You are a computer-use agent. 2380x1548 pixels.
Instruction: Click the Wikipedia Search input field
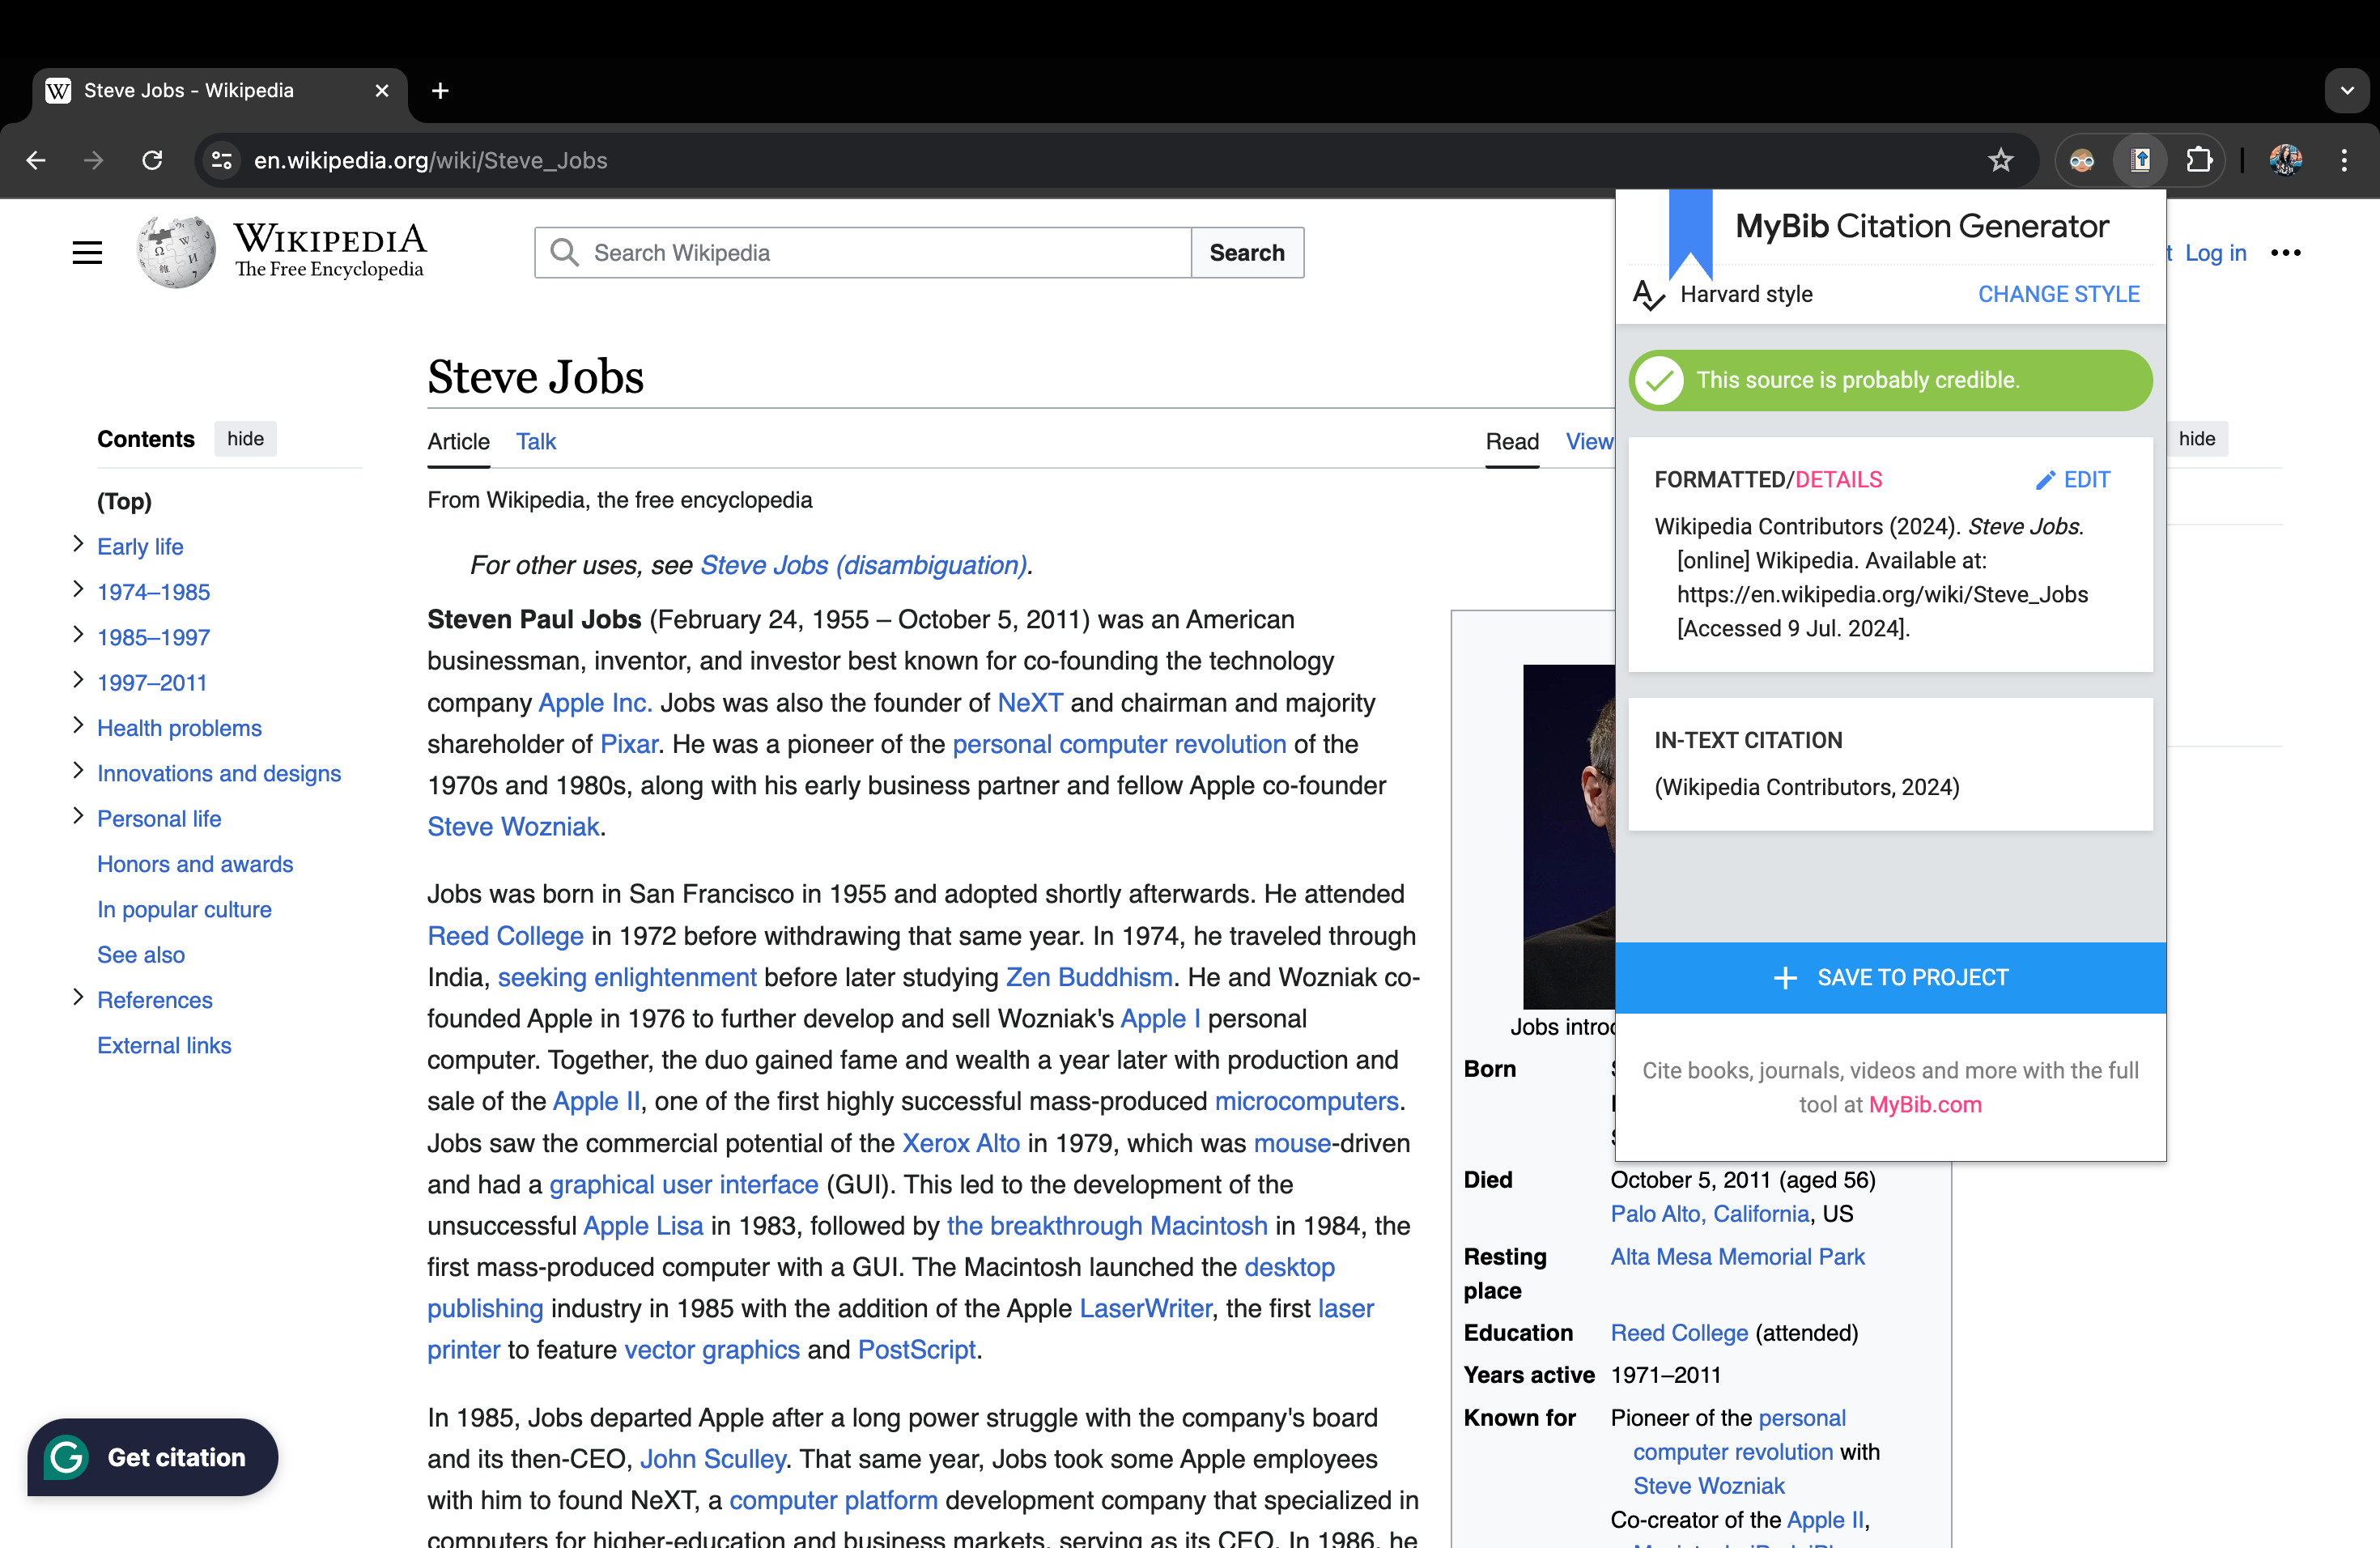pyautogui.click(x=865, y=252)
